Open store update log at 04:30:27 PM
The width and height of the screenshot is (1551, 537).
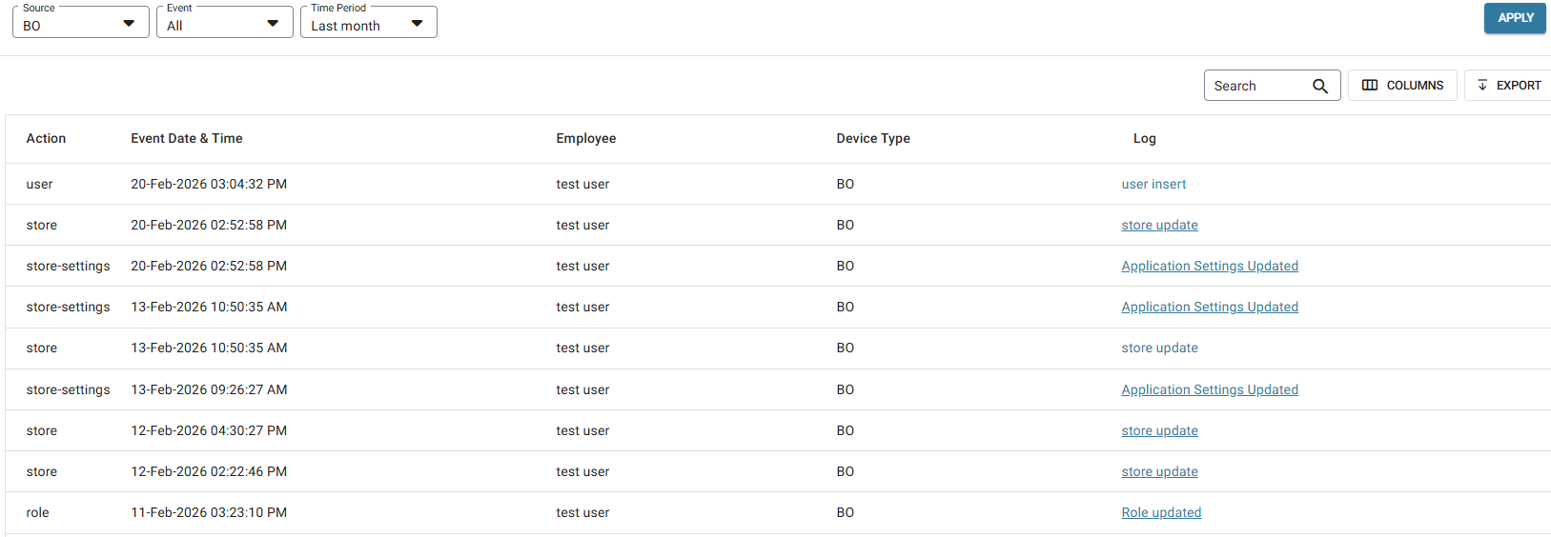point(1159,431)
